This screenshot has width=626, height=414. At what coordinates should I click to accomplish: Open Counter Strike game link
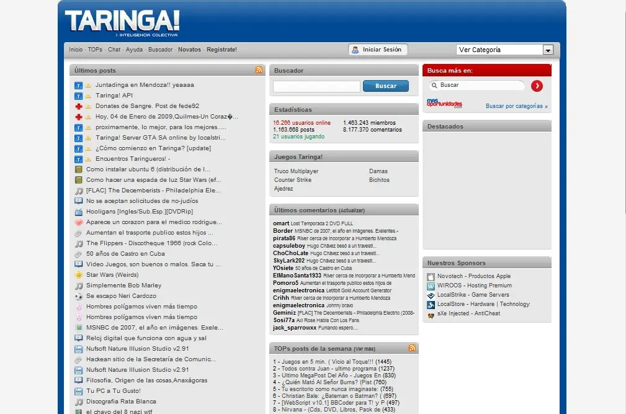pyautogui.click(x=293, y=180)
